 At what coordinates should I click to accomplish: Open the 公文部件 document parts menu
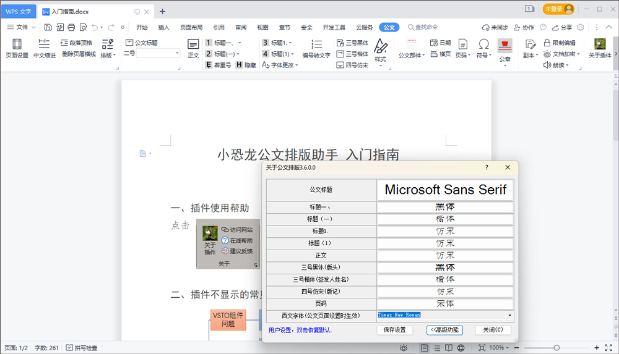coord(412,48)
